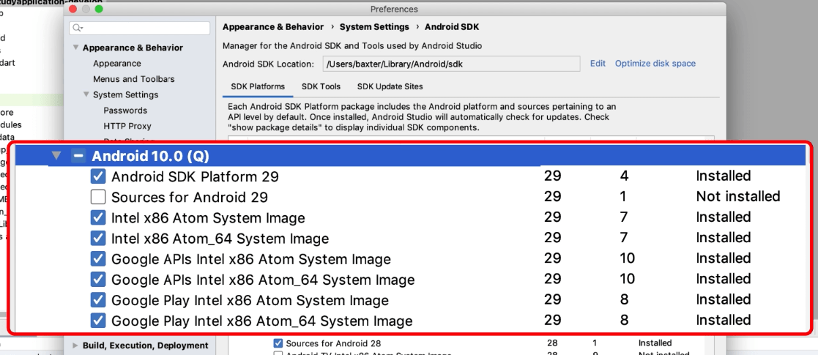Image resolution: width=818 pixels, height=355 pixels.
Task: Uncheck Android SDK Platform 29 checkbox
Action: point(97,176)
